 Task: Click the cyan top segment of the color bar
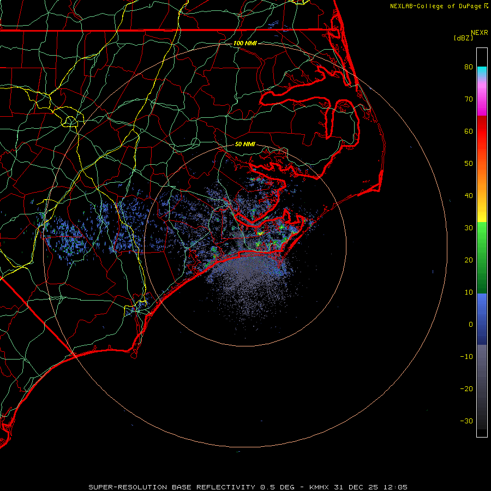pos(482,71)
